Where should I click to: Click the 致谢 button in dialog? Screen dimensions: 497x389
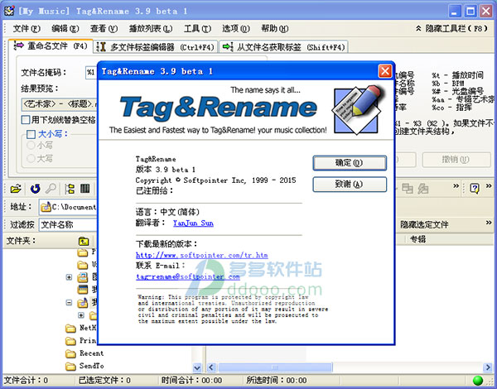350,184
